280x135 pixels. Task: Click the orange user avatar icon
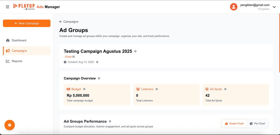pyautogui.click(x=234, y=7)
